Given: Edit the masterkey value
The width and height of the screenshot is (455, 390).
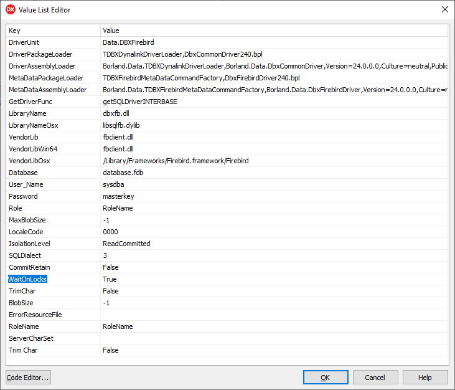Looking at the screenshot, I should [274, 196].
